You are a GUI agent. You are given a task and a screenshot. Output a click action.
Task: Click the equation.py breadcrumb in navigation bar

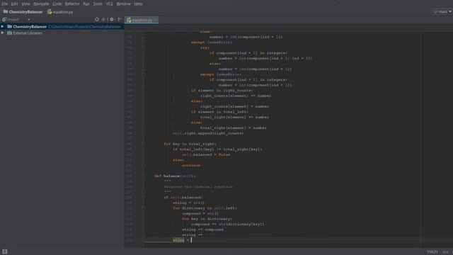pyautogui.click(x=60, y=12)
